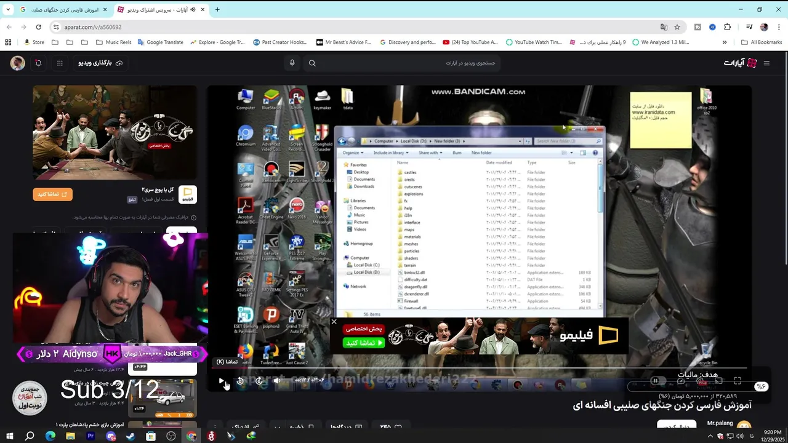Open the Store bookmark
The width and height of the screenshot is (788, 443).
click(34, 42)
